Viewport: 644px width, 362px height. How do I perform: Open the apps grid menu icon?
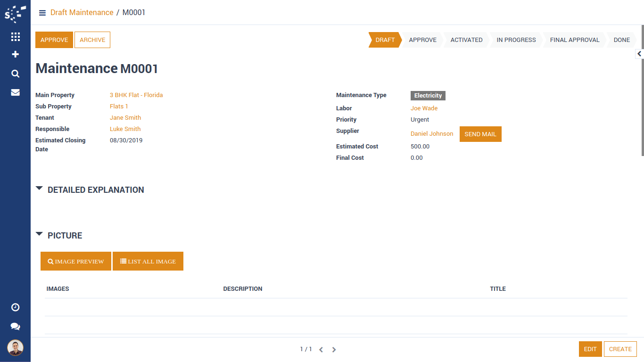(15, 37)
